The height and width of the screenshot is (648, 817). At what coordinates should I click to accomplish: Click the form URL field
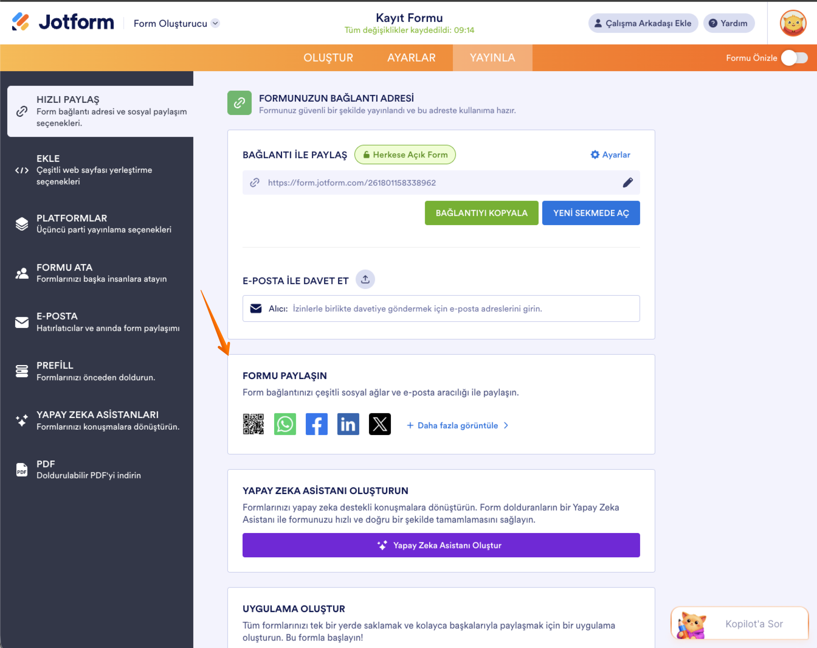[x=441, y=183]
